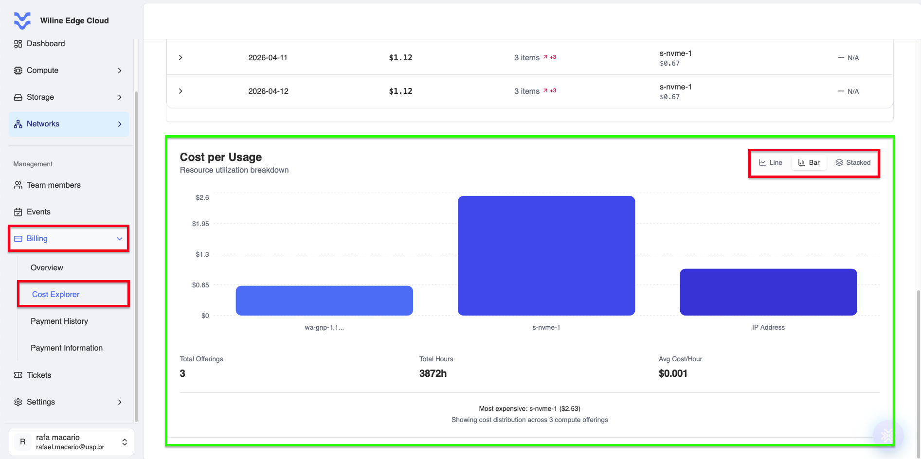Click the Settings gear icon
Screen dimensions: 921x459
(x=18, y=402)
